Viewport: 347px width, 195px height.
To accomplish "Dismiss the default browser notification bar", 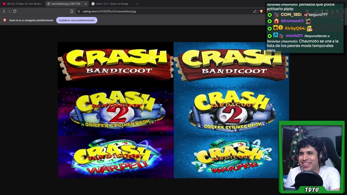I will [x=342, y=20].
